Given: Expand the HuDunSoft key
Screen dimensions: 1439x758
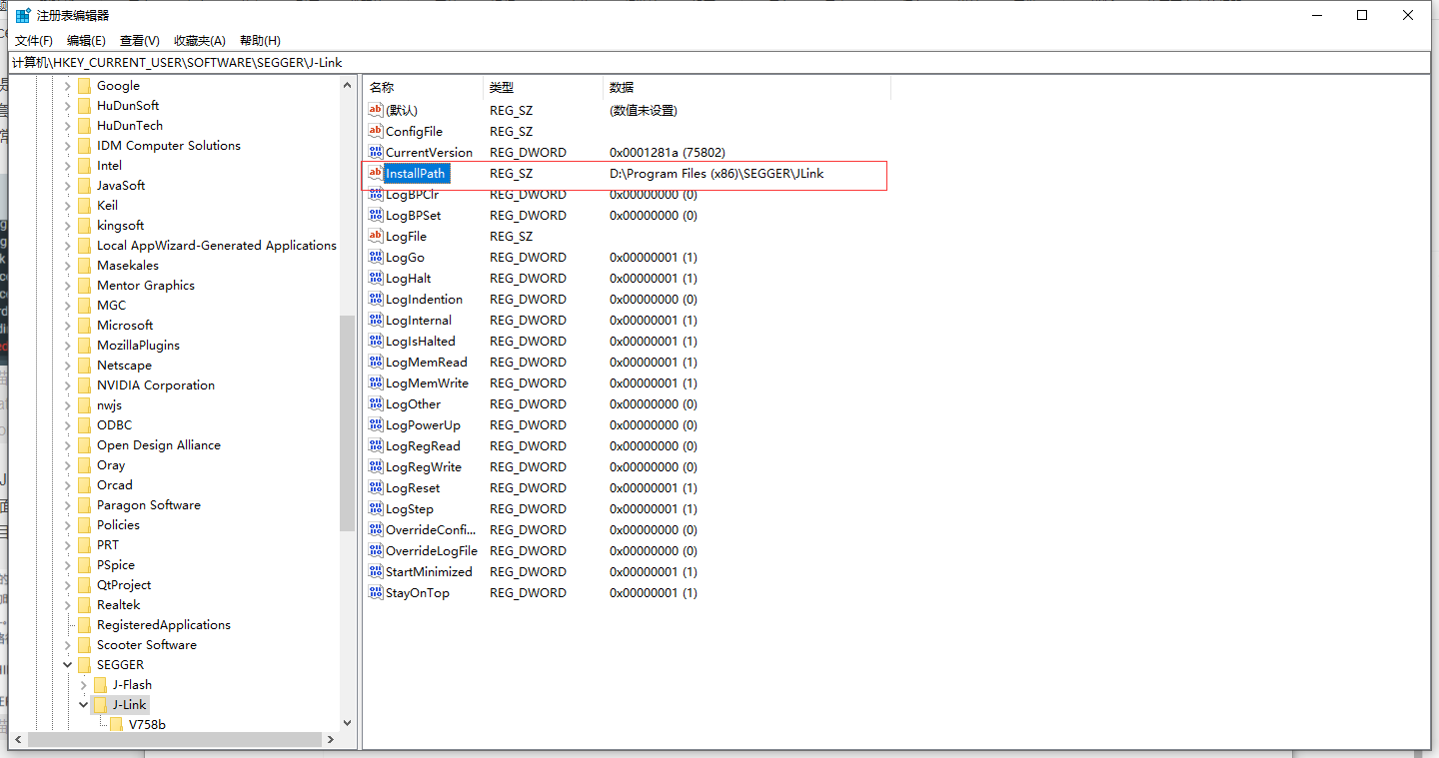Looking at the screenshot, I should click(68, 105).
